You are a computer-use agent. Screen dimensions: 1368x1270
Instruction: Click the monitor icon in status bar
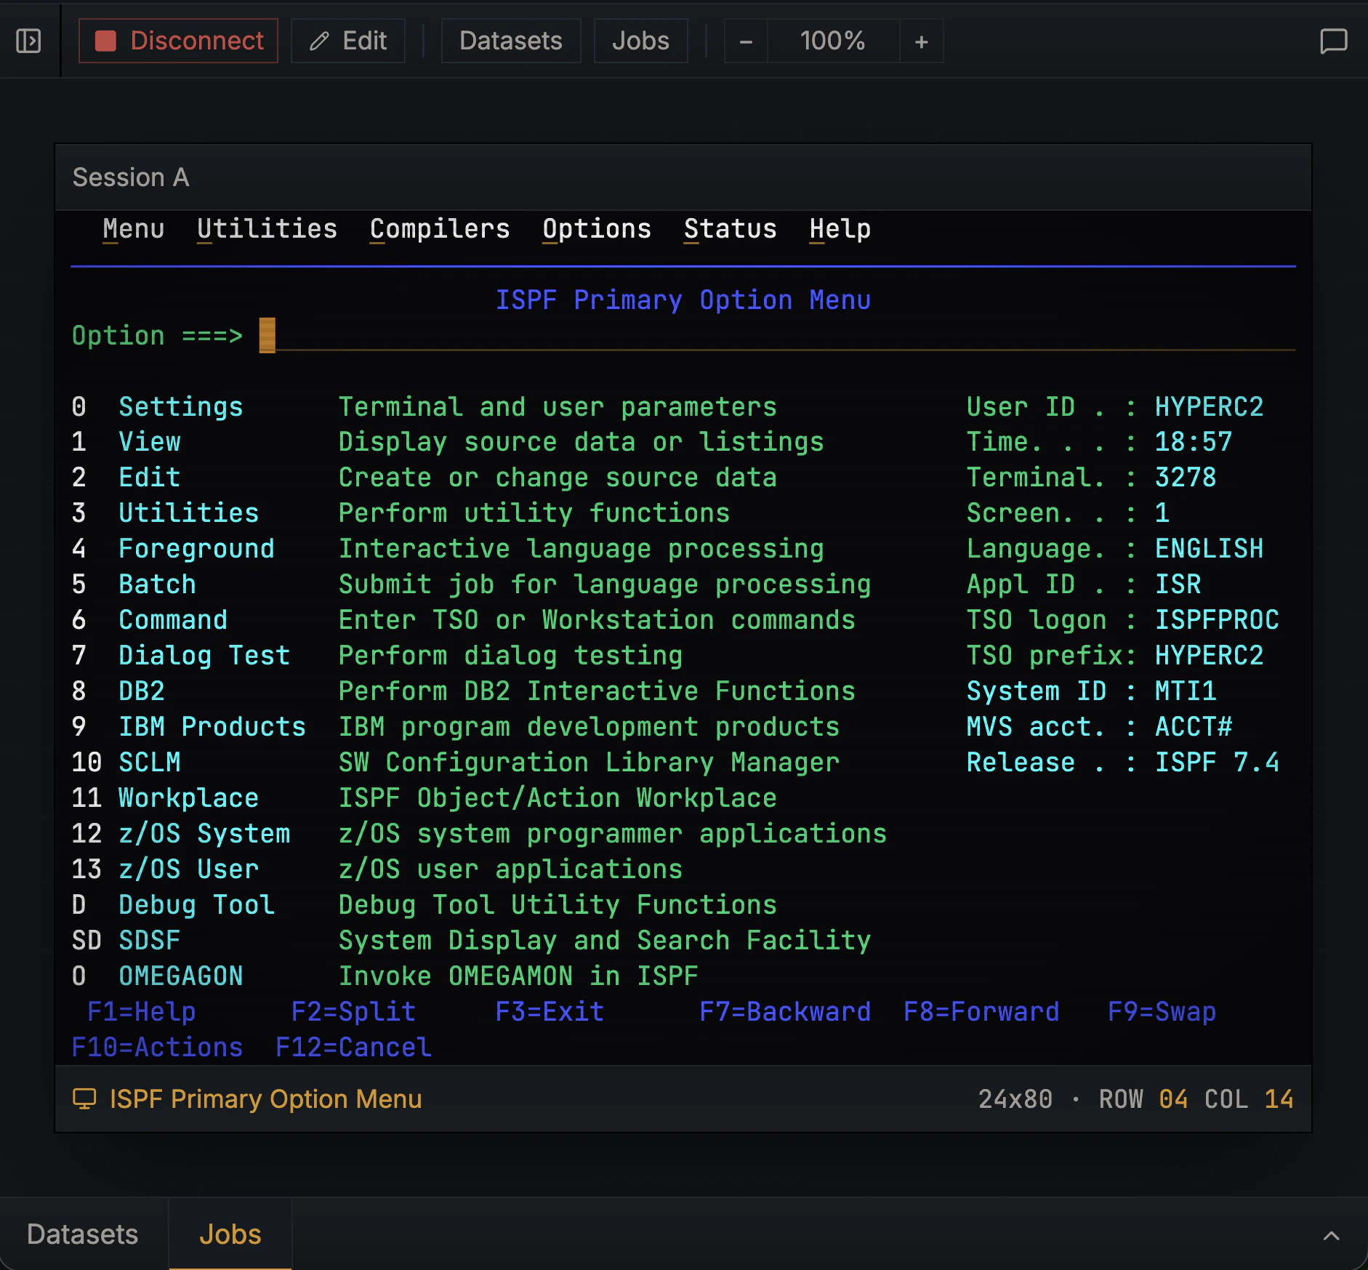[84, 1099]
